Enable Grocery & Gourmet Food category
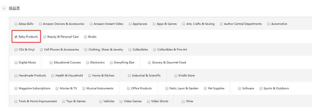The image size is (312, 107). pos(149,63)
